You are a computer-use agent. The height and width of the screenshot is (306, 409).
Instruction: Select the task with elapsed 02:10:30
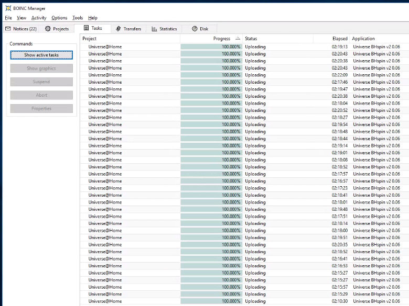coord(244,301)
